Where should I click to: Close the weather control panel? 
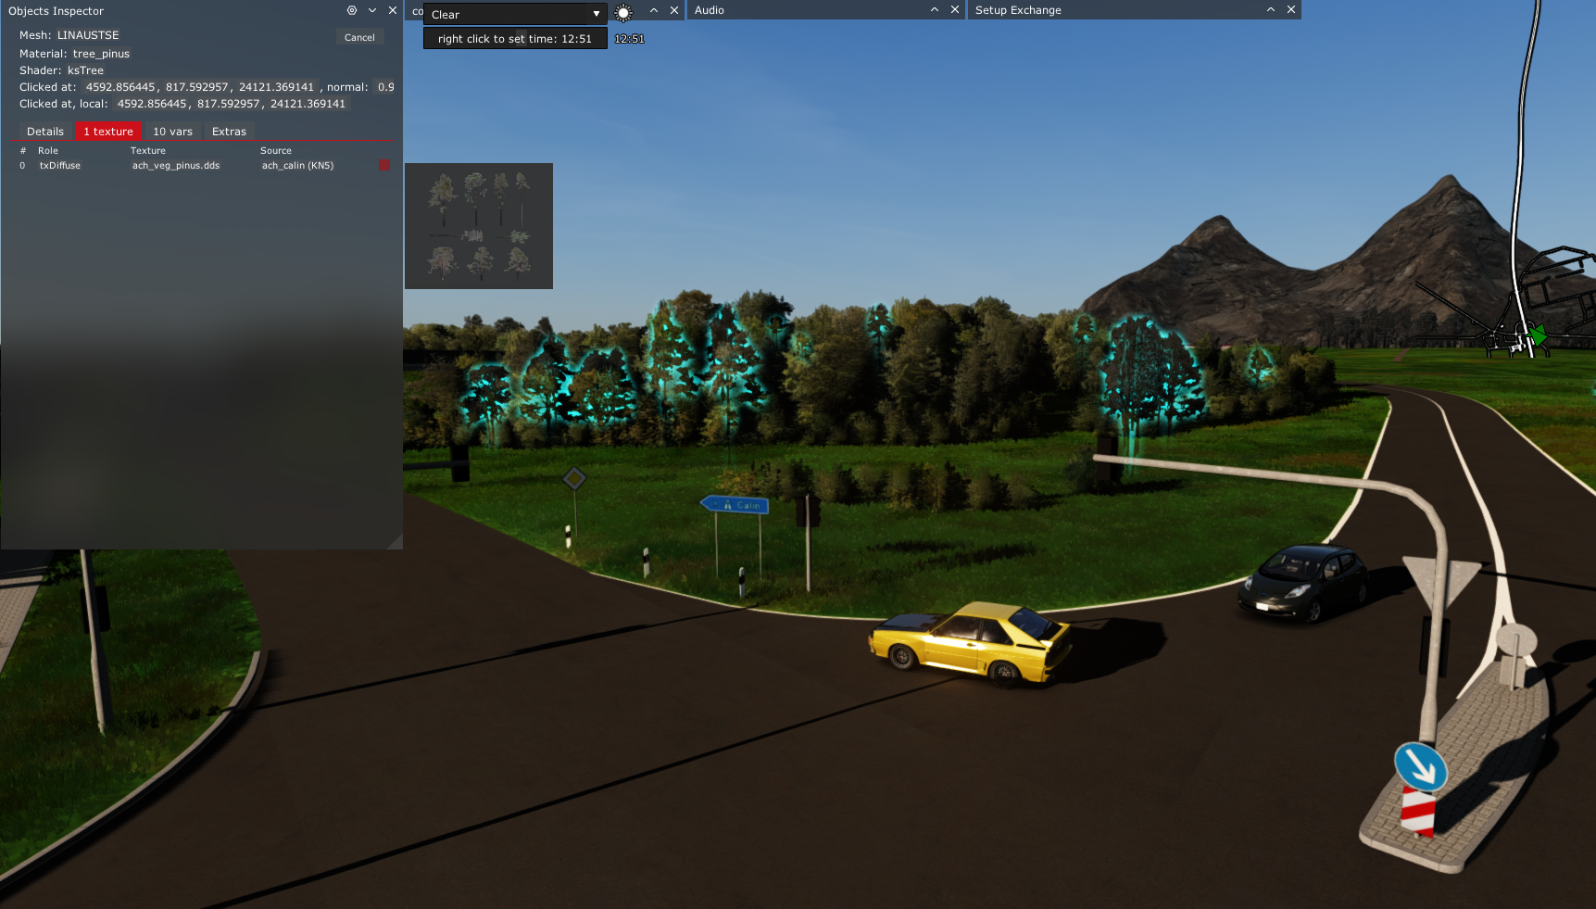pyautogui.click(x=674, y=10)
